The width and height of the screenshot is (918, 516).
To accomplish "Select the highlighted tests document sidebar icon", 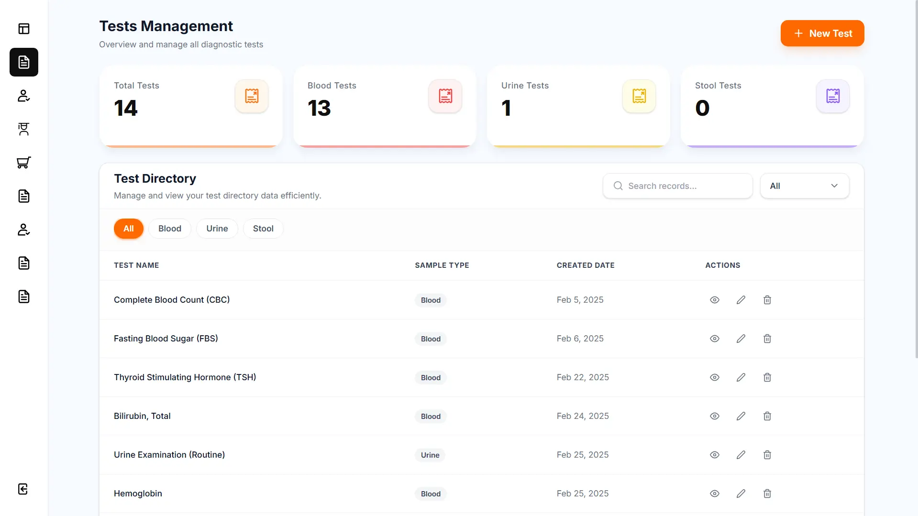I will (24, 62).
